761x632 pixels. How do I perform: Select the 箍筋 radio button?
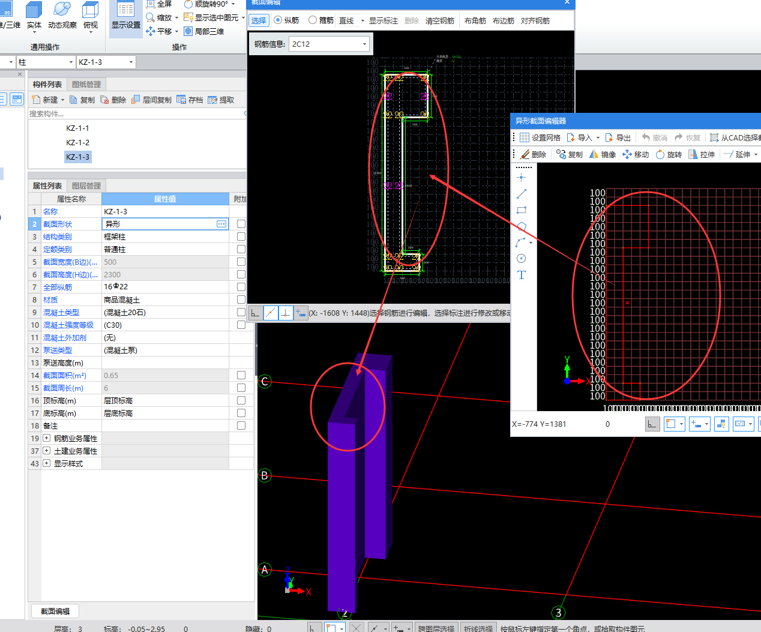(313, 20)
